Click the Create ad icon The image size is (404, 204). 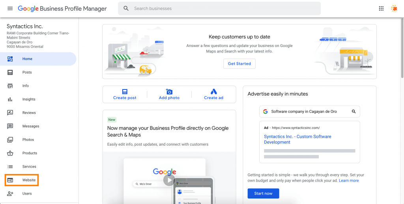click(213, 92)
